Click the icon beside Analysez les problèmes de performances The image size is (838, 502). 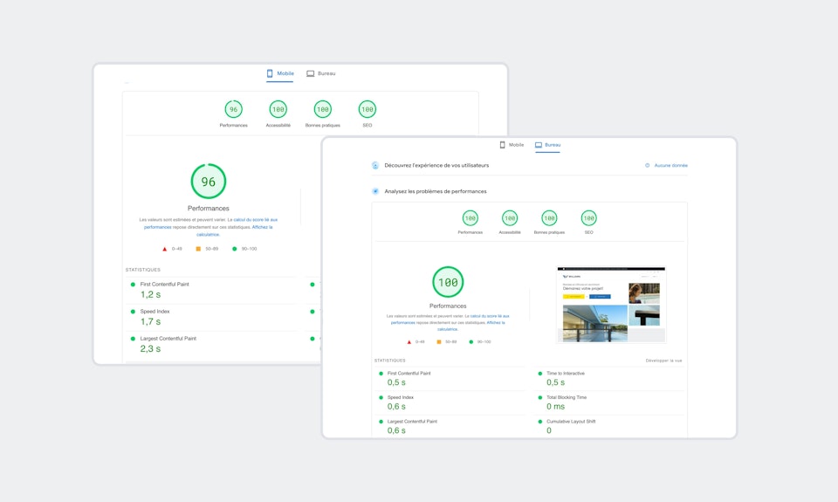(x=375, y=191)
